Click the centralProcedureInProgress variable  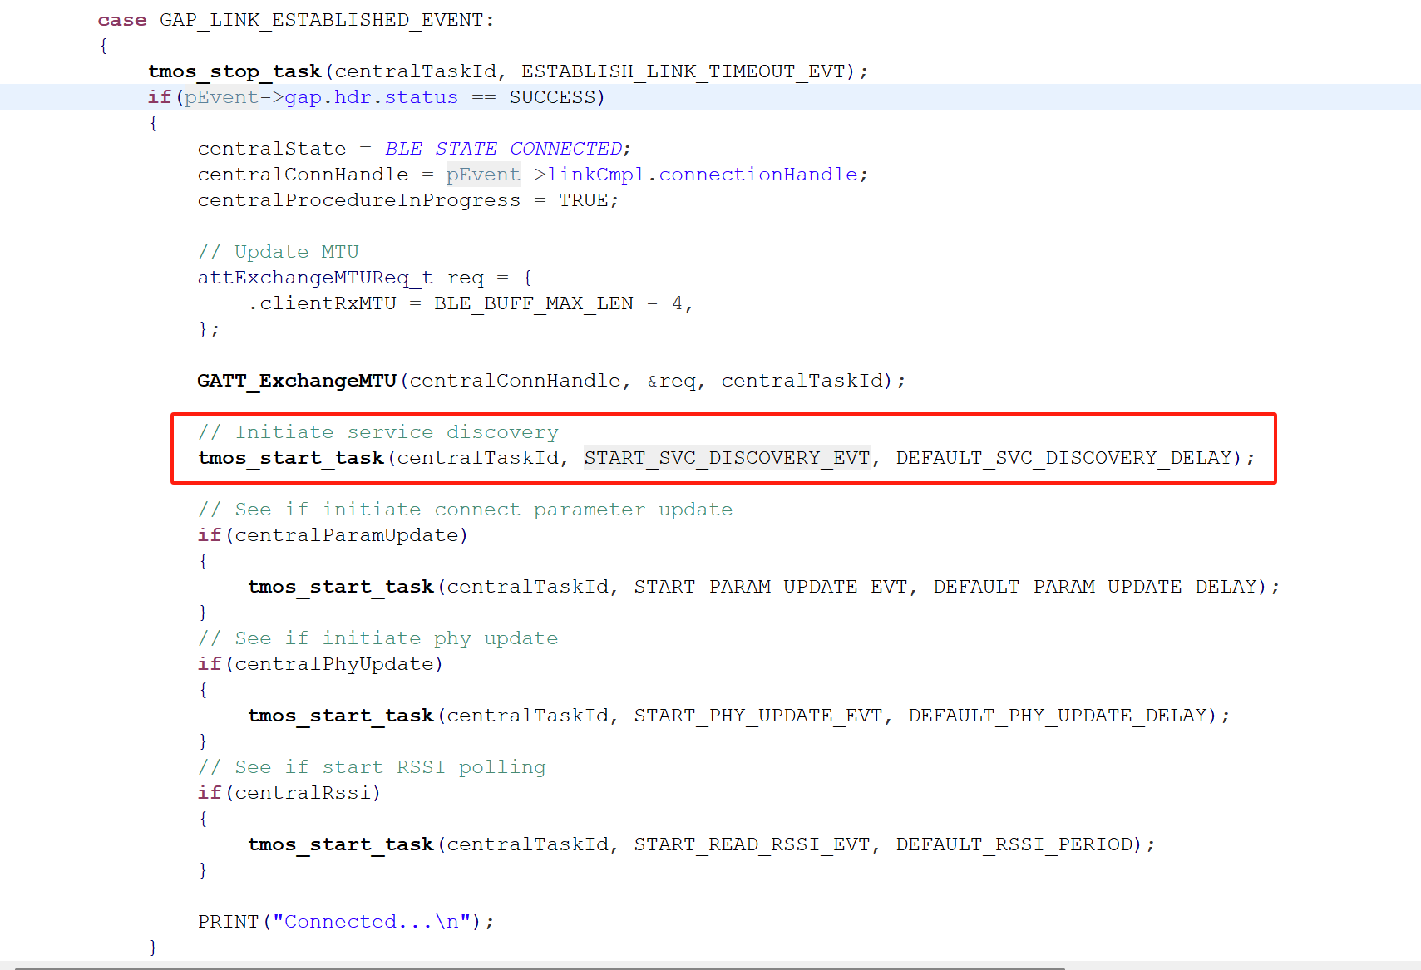[x=359, y=200]
